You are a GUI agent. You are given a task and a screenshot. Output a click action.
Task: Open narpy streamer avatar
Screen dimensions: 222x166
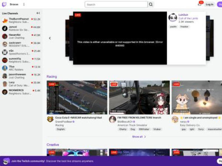click(x=175, y=119)
